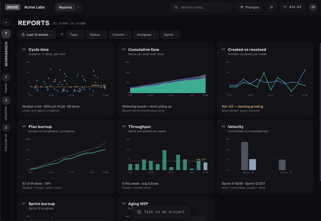
Task: Click the Sprint 11 committed bar
Action: pyautogui.click(x=245, y=156)
